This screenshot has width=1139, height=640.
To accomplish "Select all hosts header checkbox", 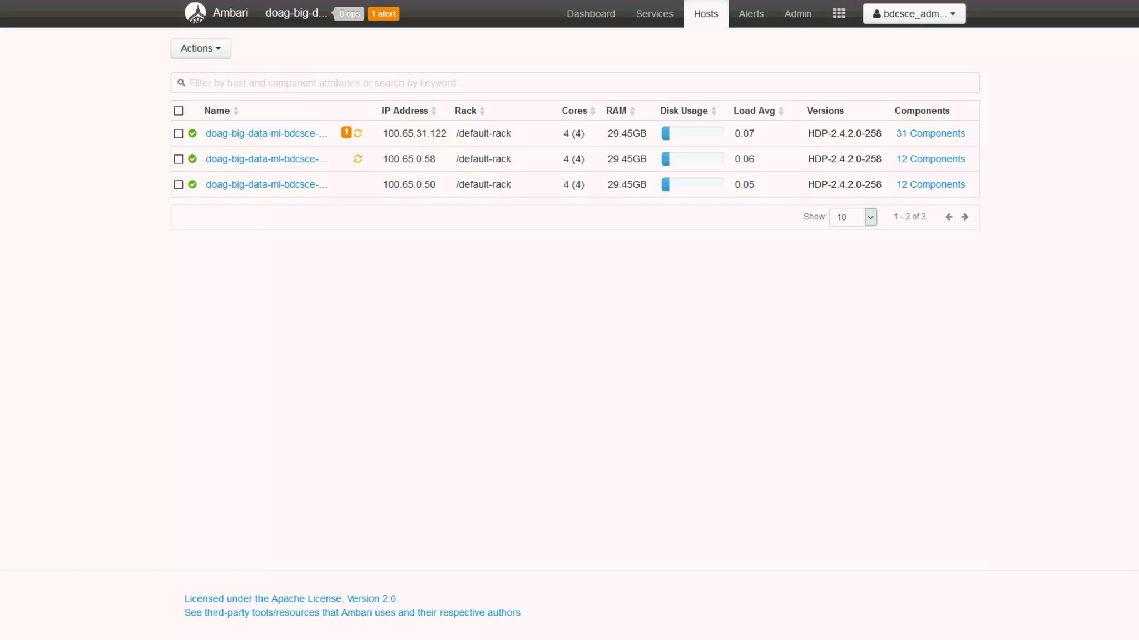I will (x=179, y=111).
